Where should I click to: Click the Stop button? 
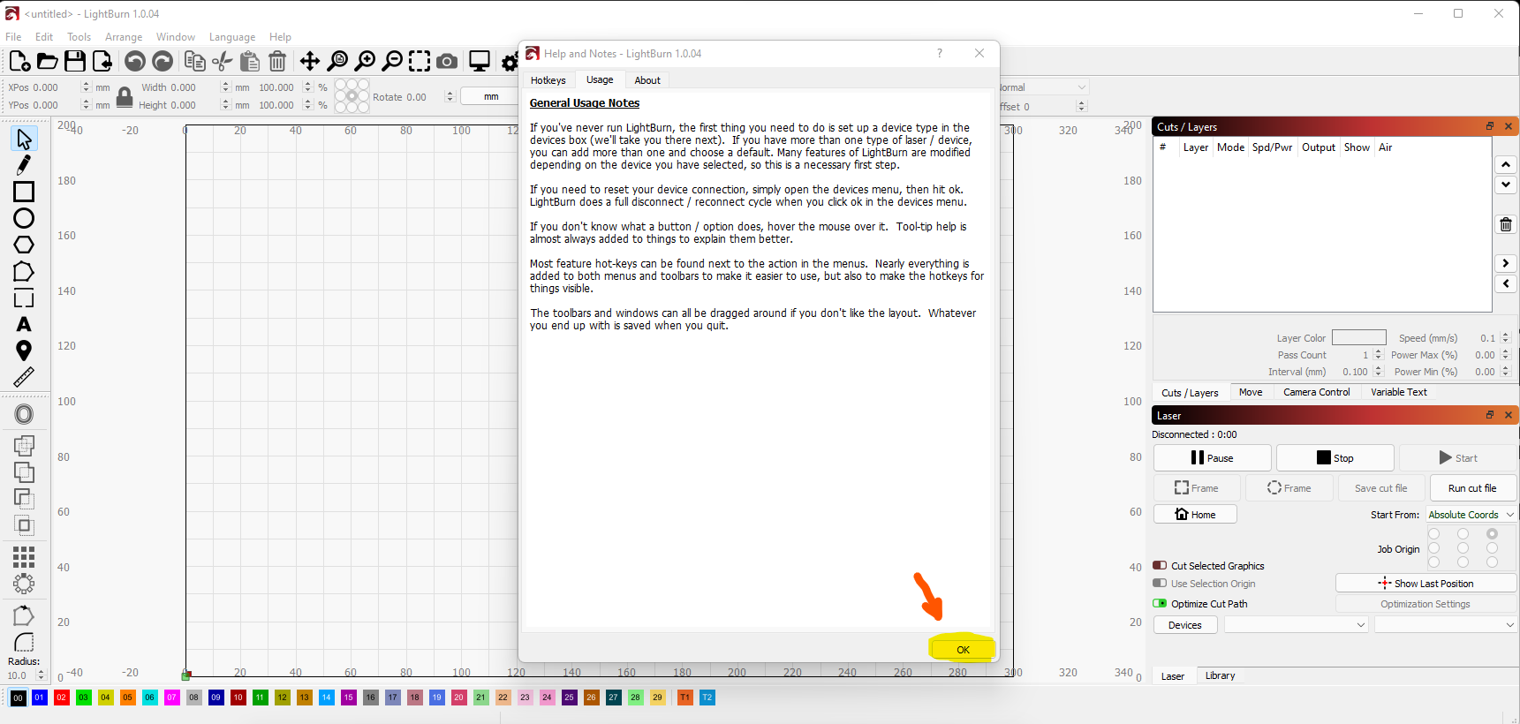pos(1335,458)
